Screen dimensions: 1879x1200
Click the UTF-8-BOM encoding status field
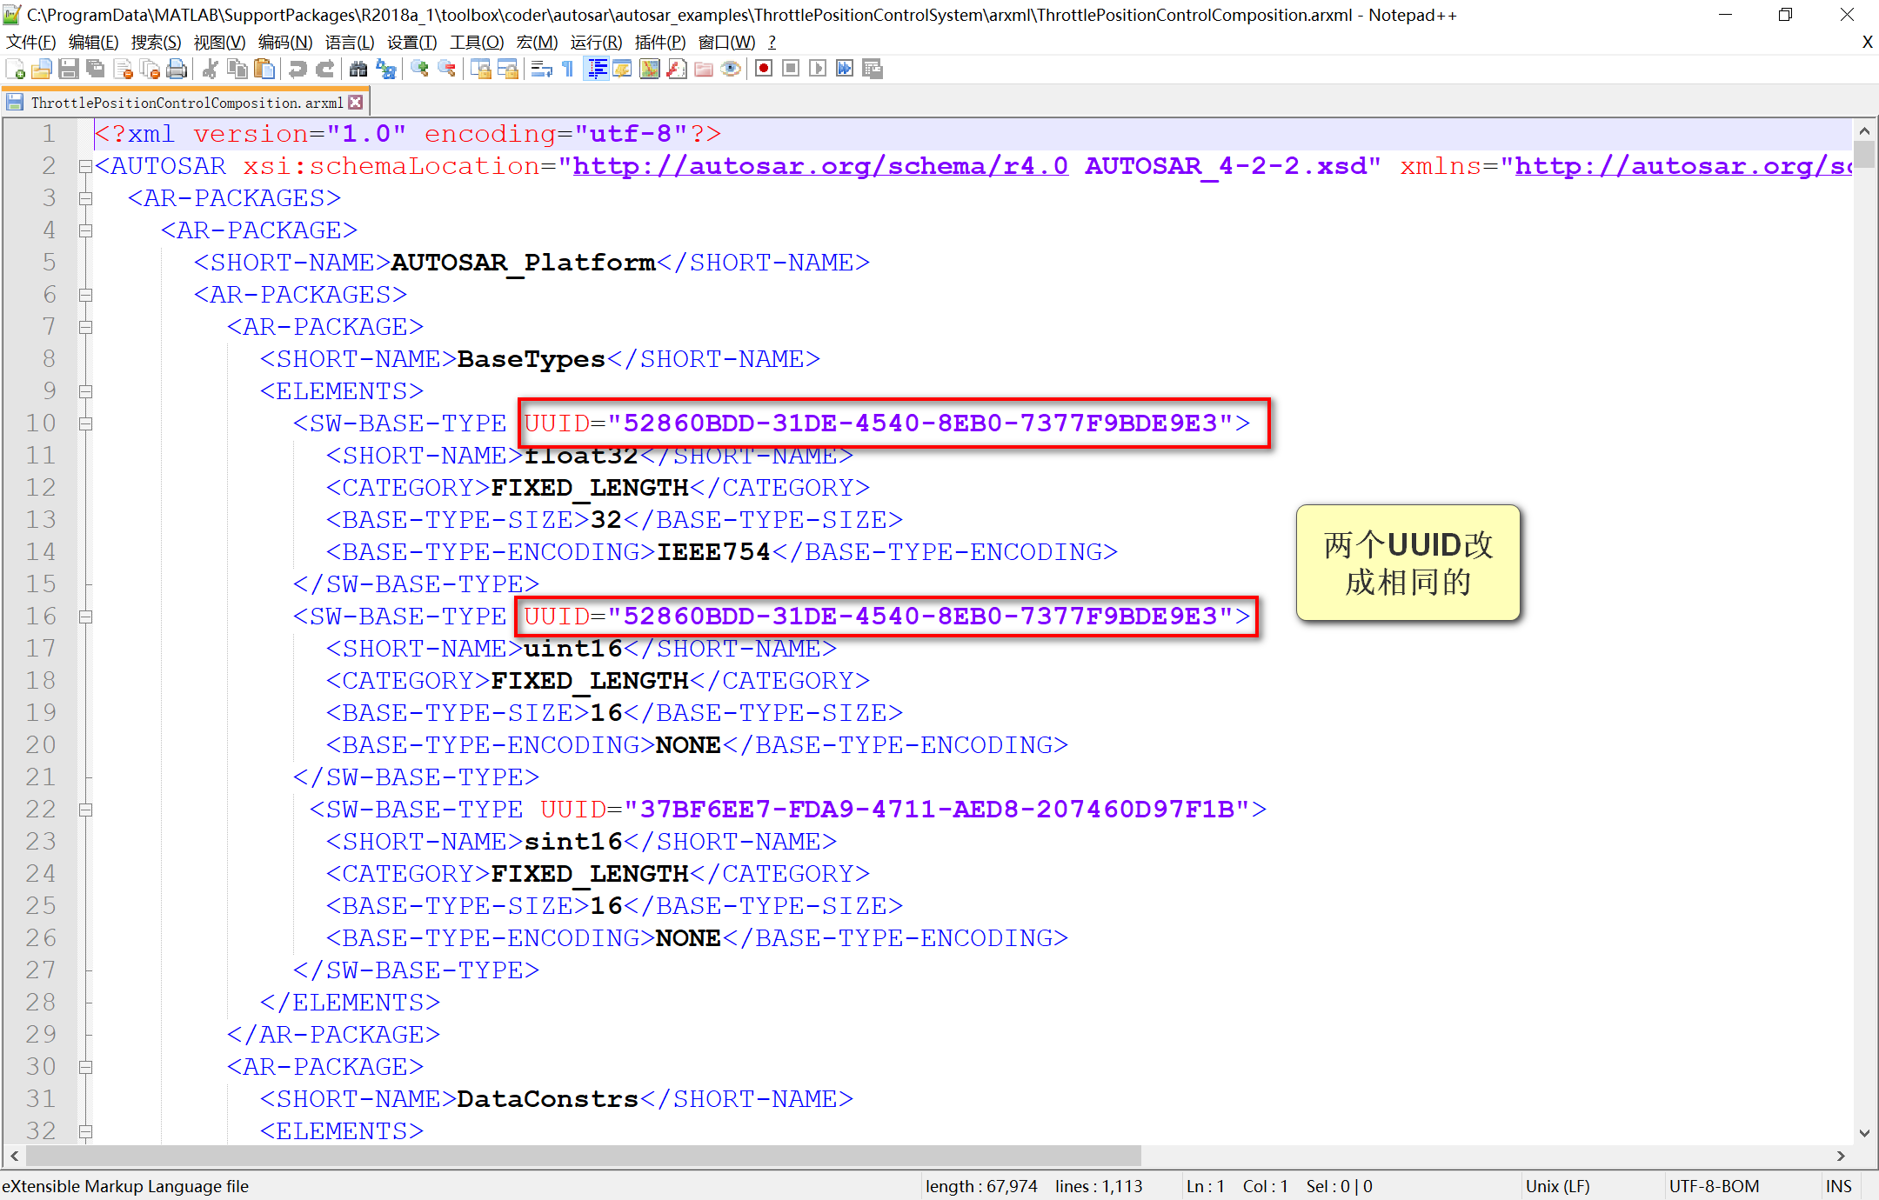pos(1714,1186)
